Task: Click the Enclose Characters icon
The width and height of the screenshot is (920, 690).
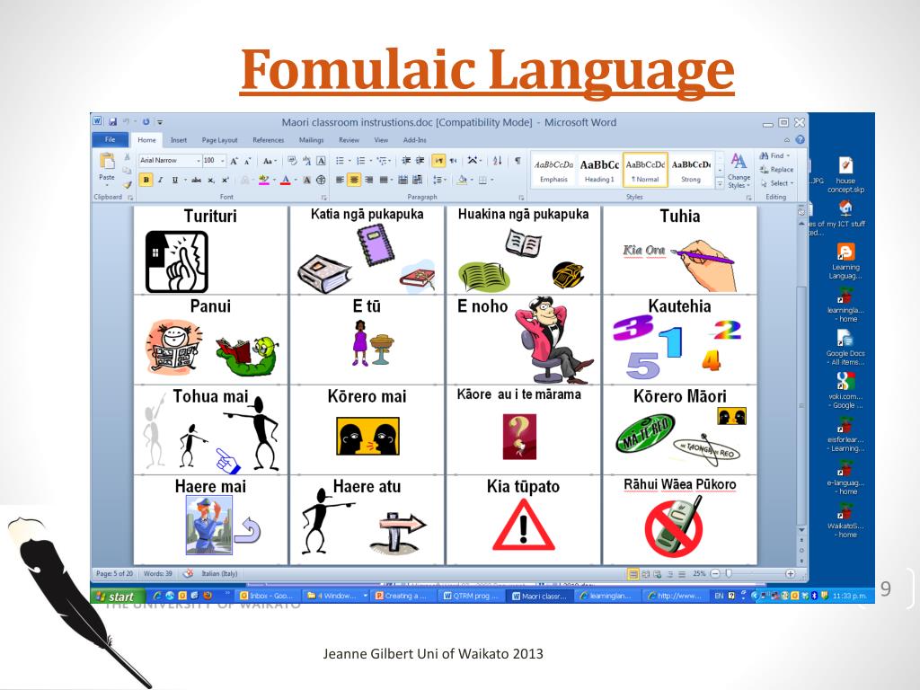Action: [321, 180]
